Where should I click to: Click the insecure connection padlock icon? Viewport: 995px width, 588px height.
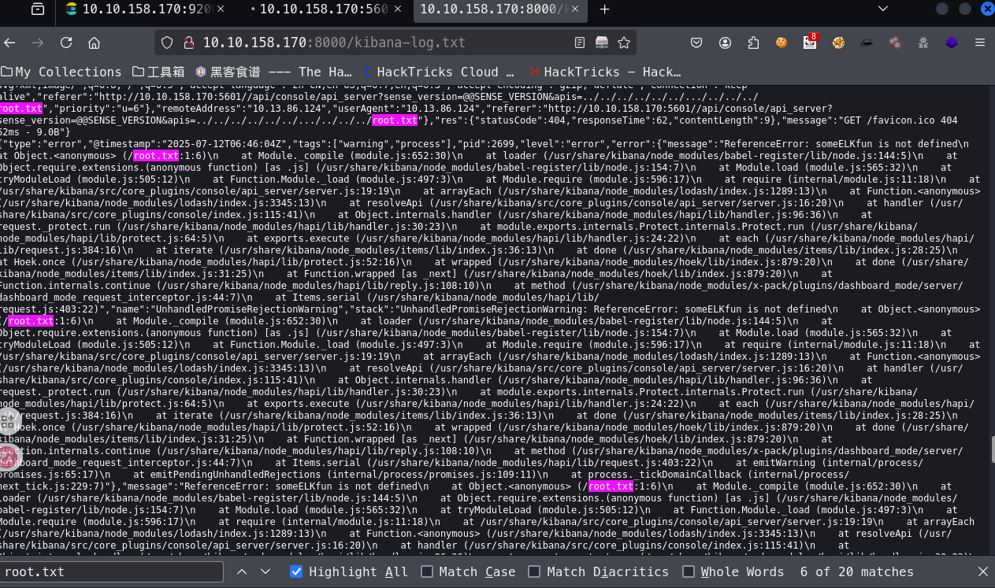point(188,43)
